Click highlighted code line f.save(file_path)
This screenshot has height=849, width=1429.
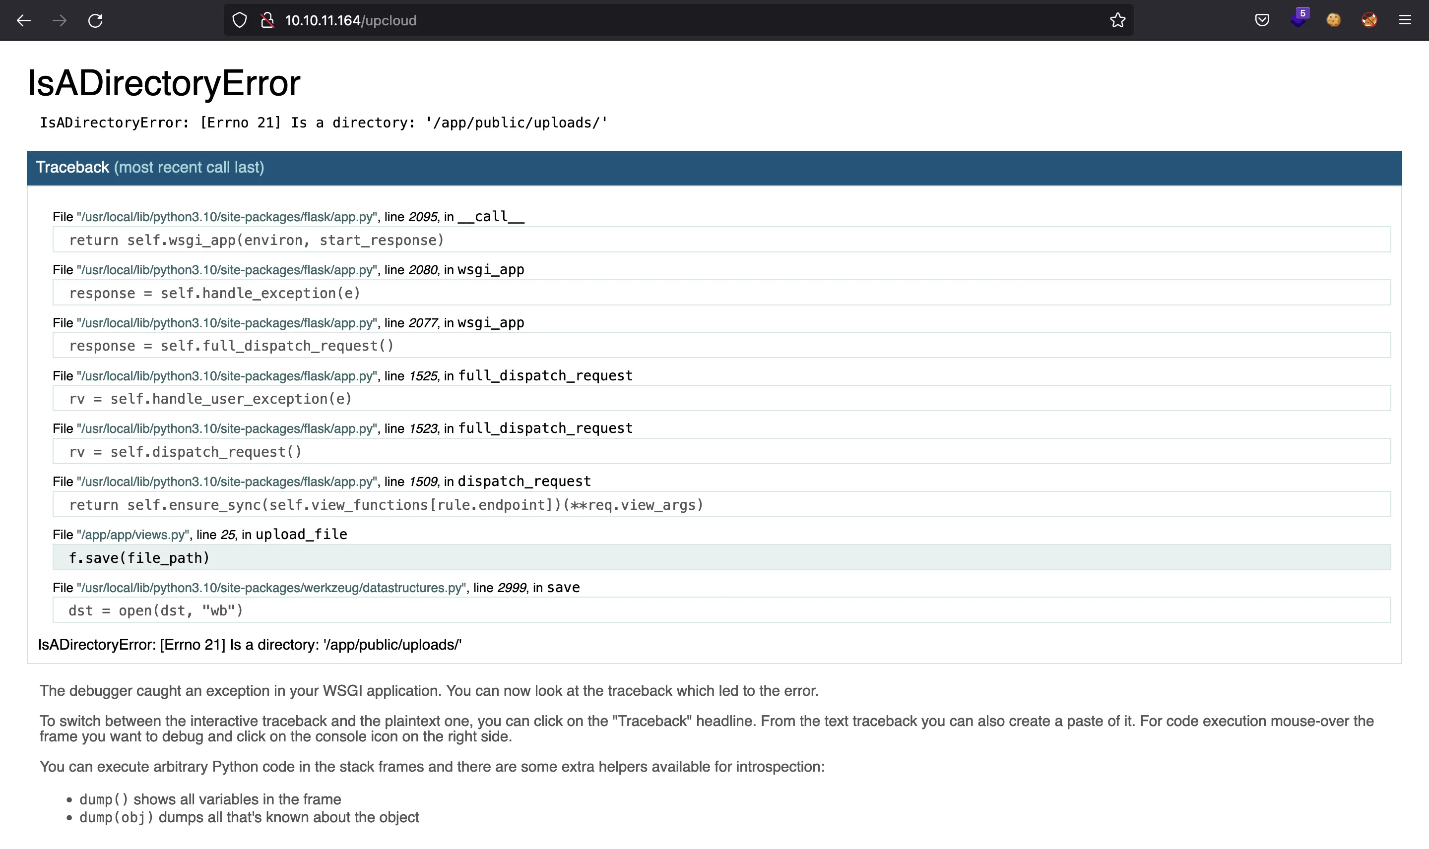pos(721,557)
